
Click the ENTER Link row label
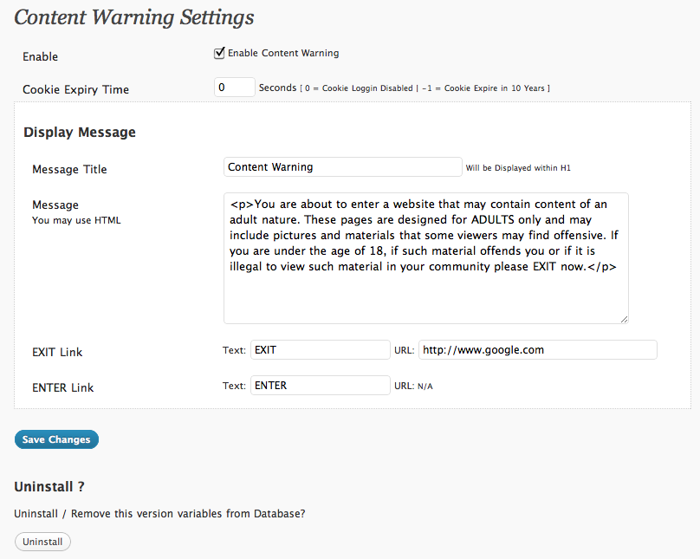pos(63,387)
